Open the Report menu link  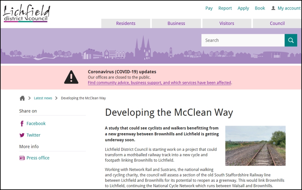point(225,8)
